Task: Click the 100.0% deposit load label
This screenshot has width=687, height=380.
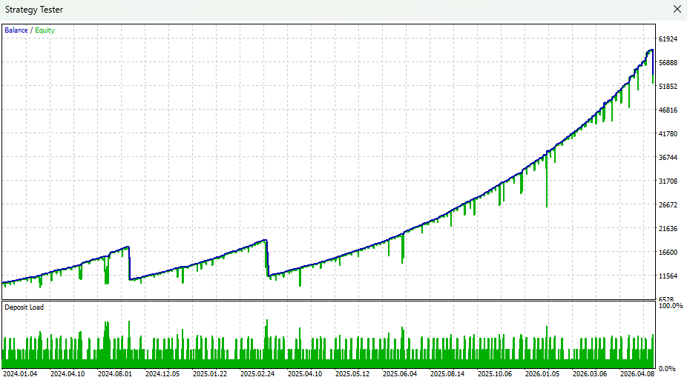Action: [671, 306]
